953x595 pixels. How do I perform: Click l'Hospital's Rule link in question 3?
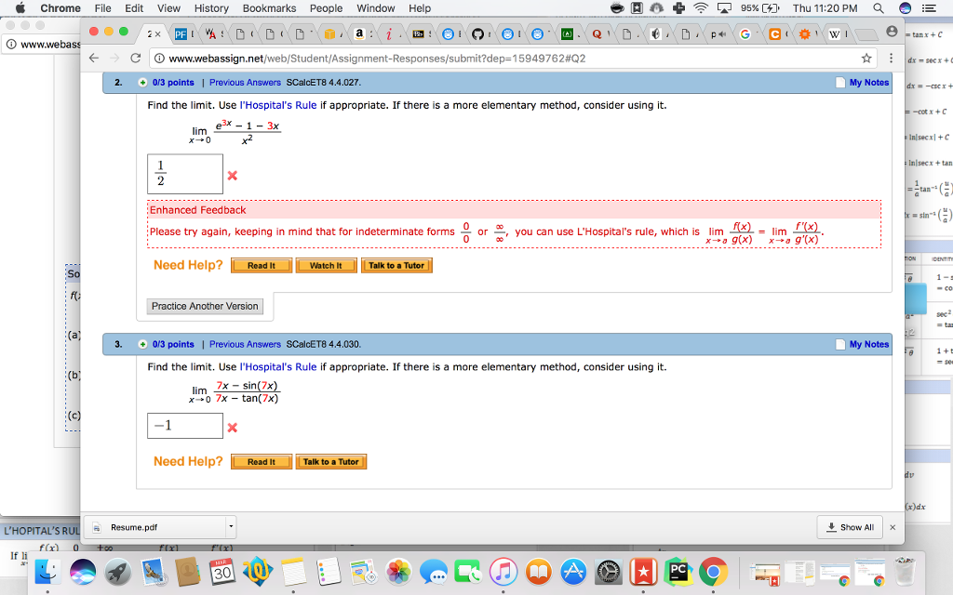point(278,366)
